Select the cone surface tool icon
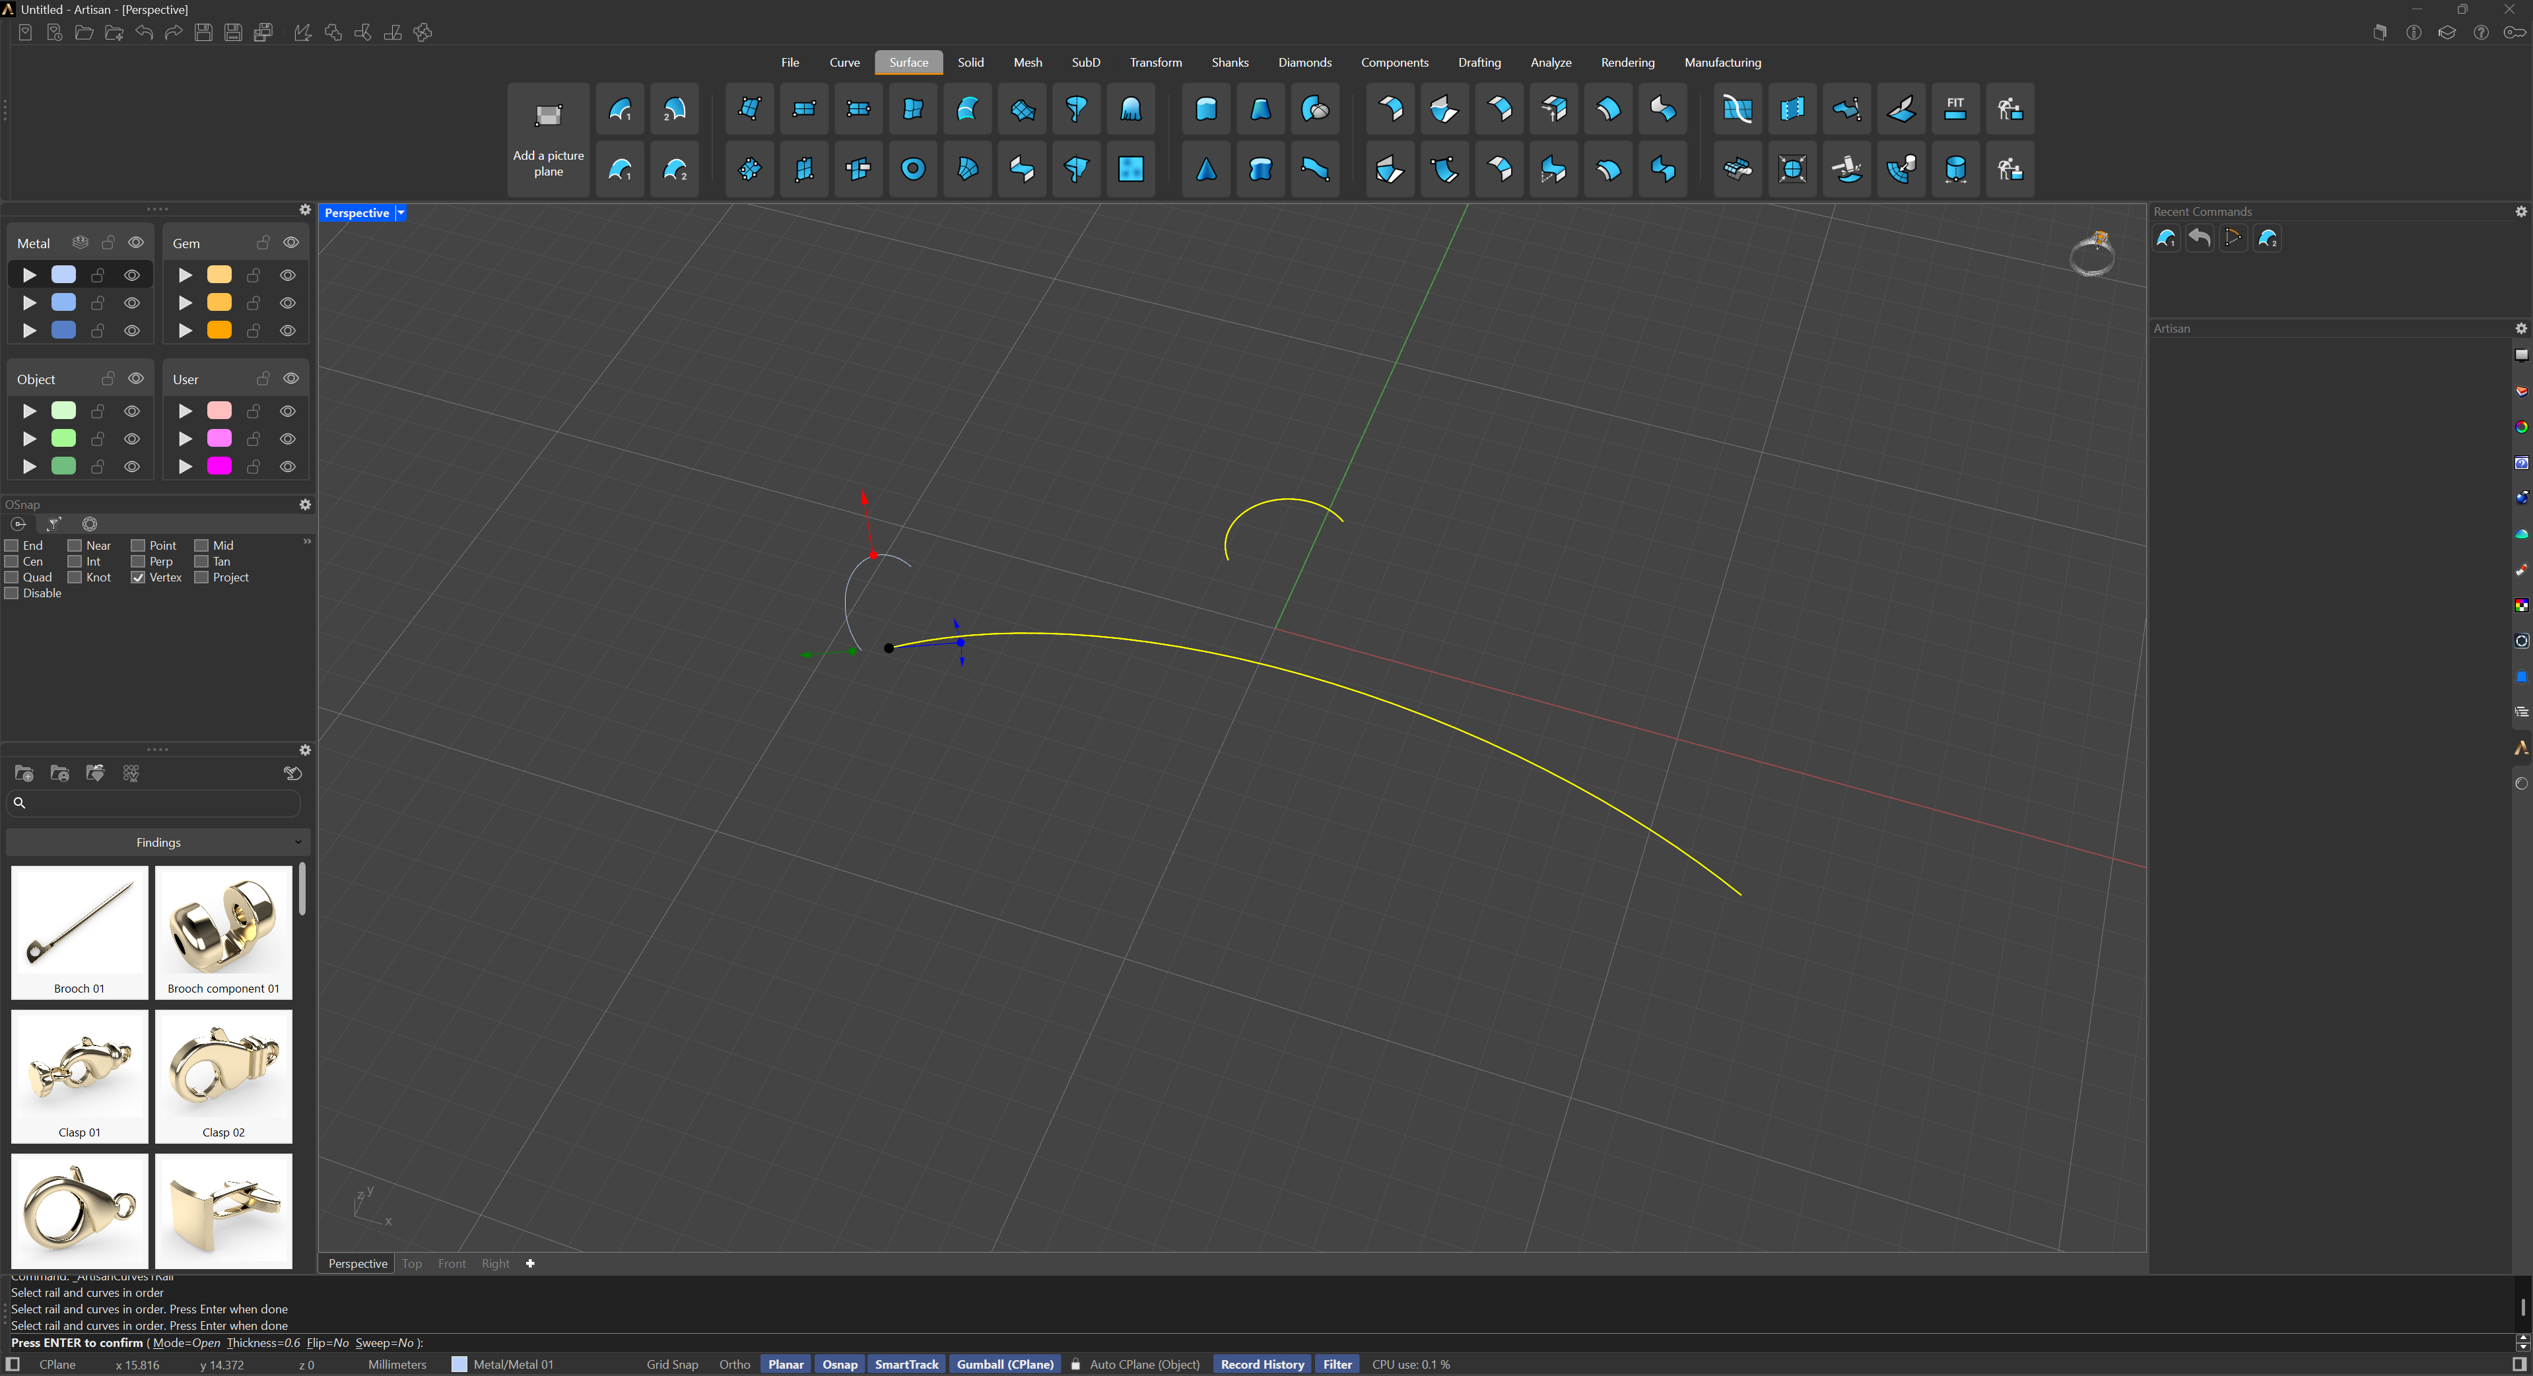 click(x=1205, y=169)
